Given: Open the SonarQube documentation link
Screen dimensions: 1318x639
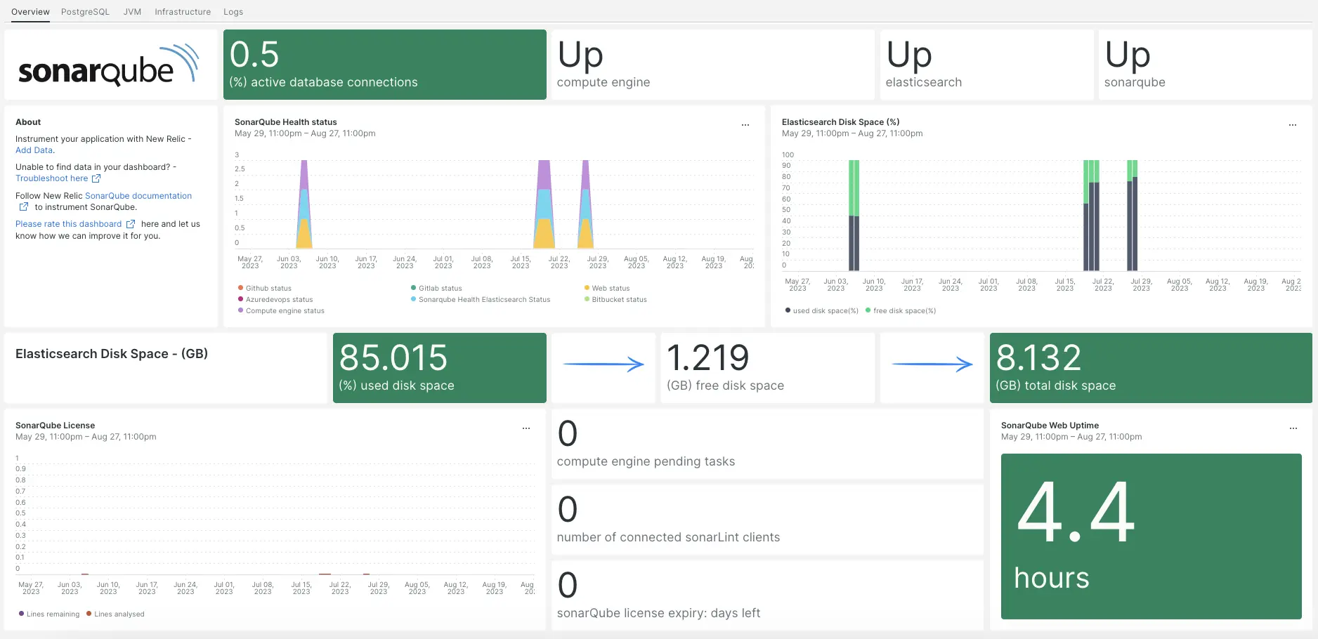Looking at the screenshot, I should [x=138, y=196].
